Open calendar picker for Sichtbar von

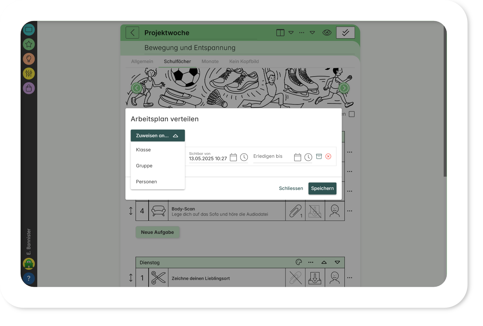pos(233,157)
